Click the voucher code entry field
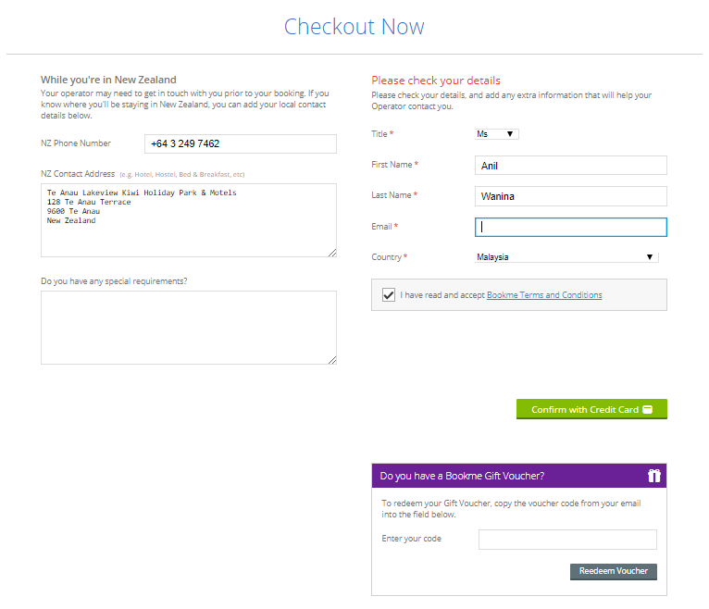The image size is (709, 609). click(567, 540)
